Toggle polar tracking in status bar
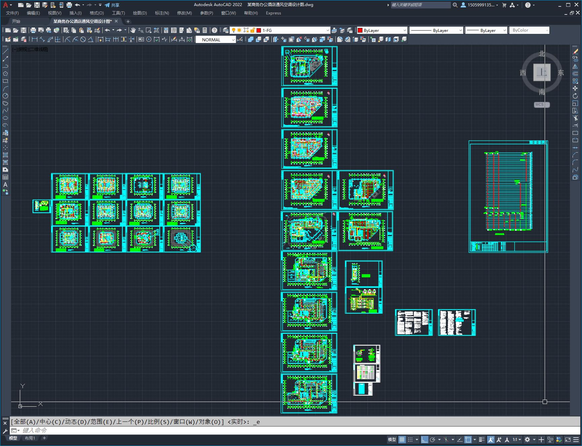 click(x=433, y=440)
